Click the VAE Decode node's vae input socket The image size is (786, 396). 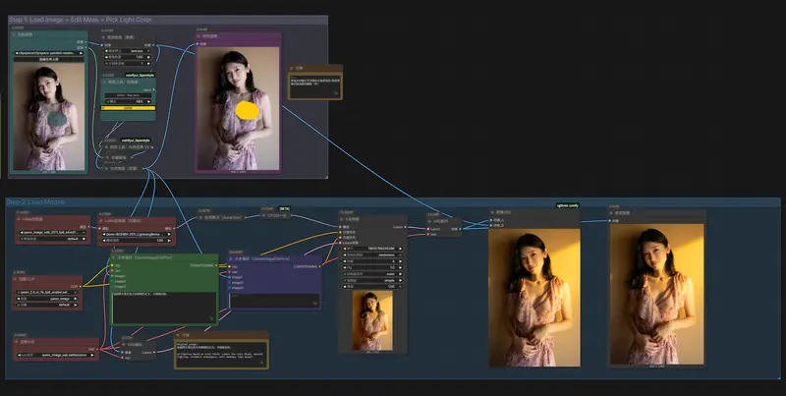point(428,234)
